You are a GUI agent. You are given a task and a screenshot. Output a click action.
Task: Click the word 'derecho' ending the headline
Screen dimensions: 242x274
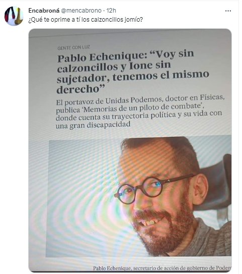point(78,89)
